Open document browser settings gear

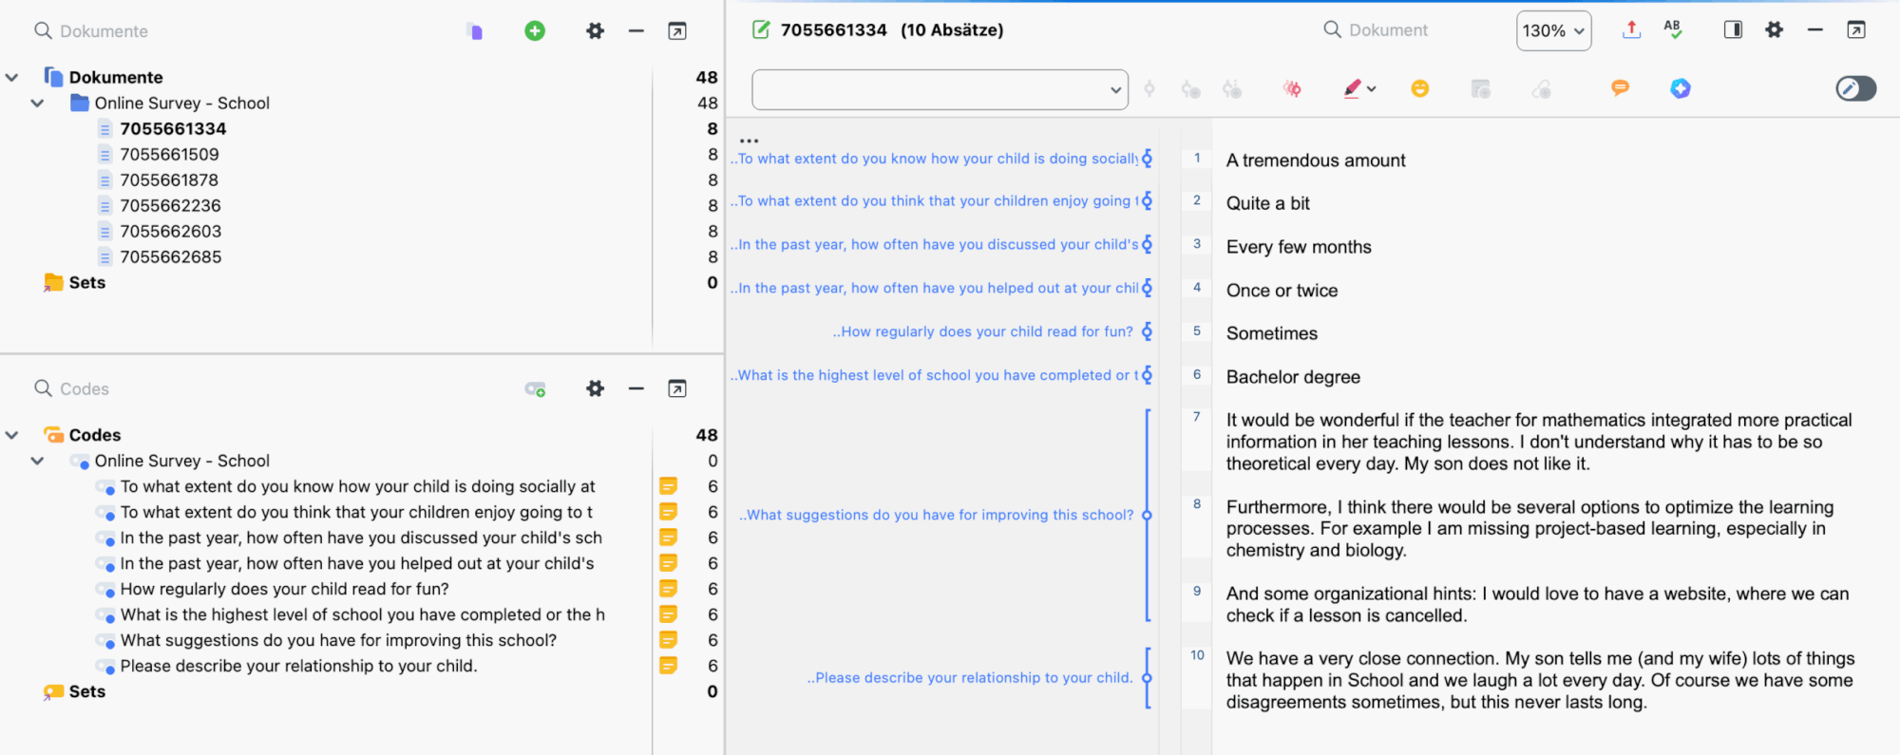pyautogui.click(x=1774, y=29)
